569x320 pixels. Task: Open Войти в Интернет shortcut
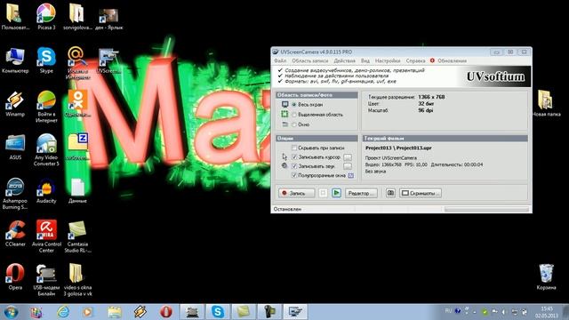point(46,107)
